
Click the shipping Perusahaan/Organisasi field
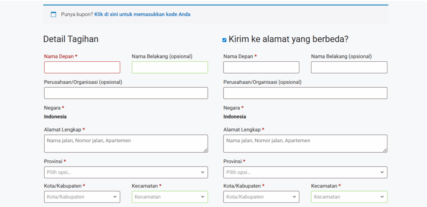click(x=305, y=93)
